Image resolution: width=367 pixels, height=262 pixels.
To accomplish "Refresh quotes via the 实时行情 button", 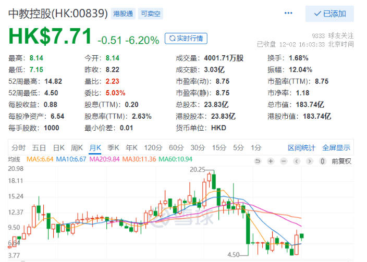I will point(186,38).
